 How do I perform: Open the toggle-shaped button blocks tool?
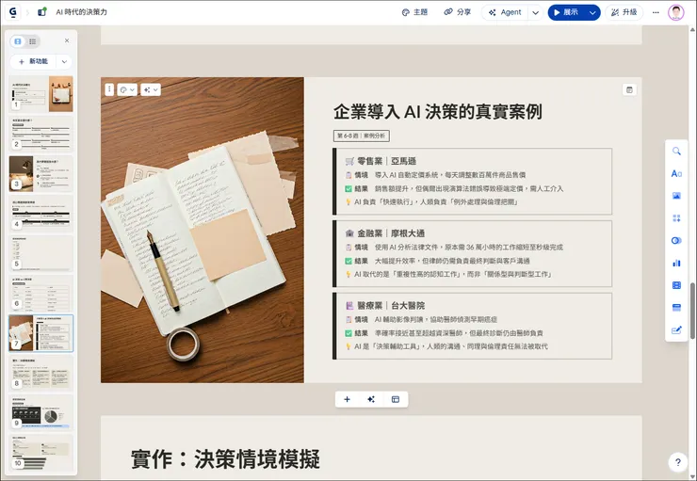[676, 241]
